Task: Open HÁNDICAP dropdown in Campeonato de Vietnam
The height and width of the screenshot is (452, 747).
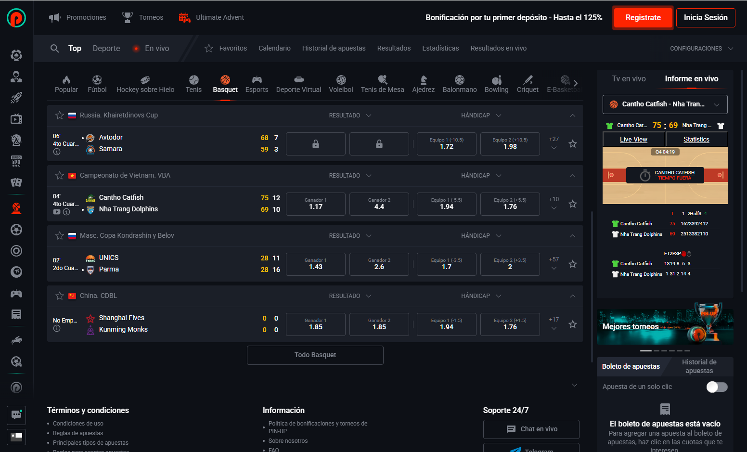Action: pos(481,176)
